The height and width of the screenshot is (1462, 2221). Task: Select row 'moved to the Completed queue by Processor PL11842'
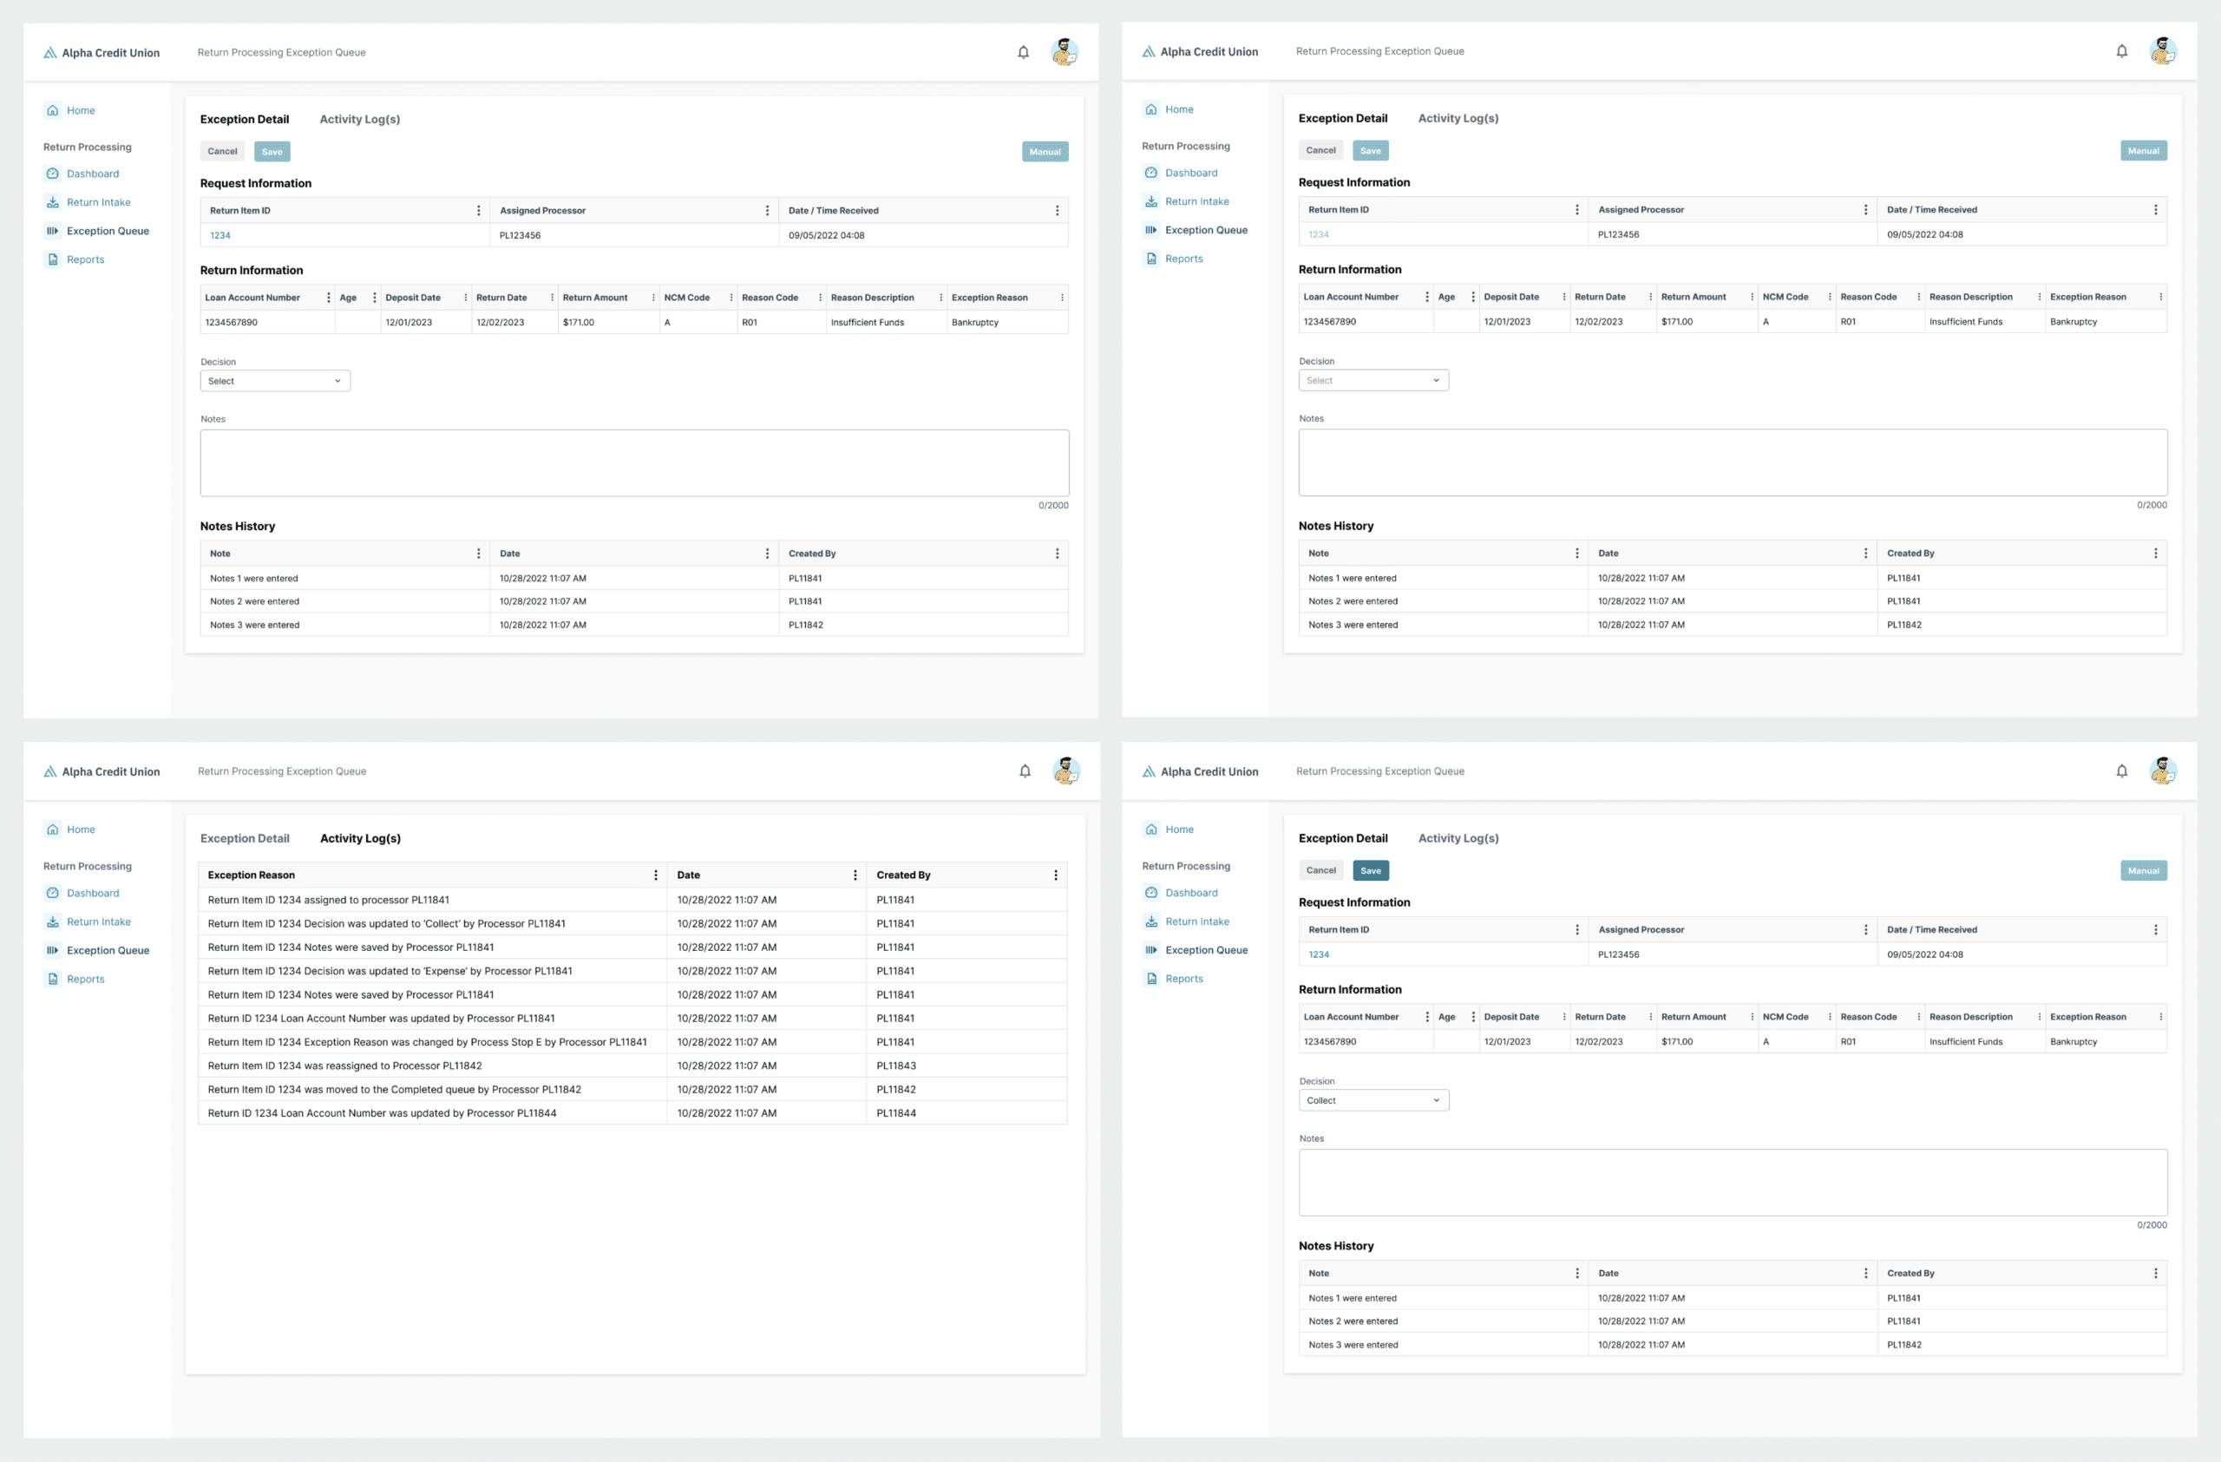(x=632, y=1090)
